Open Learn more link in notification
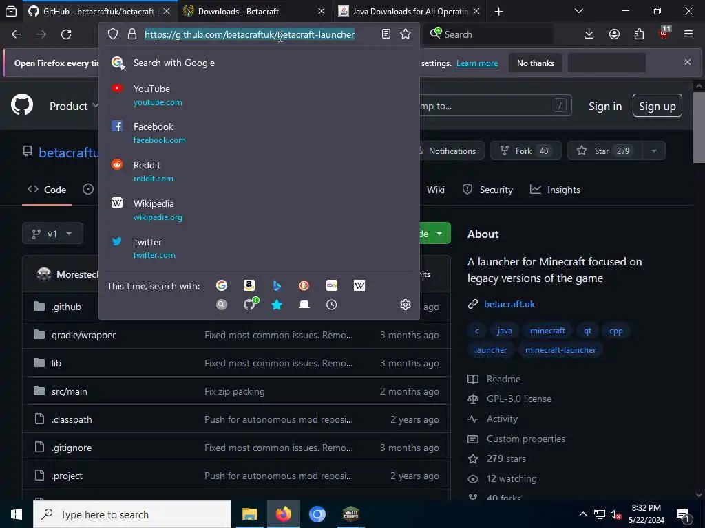Image resolution: width=705 pixels, height=528 pixels. (x=477, y=63)
